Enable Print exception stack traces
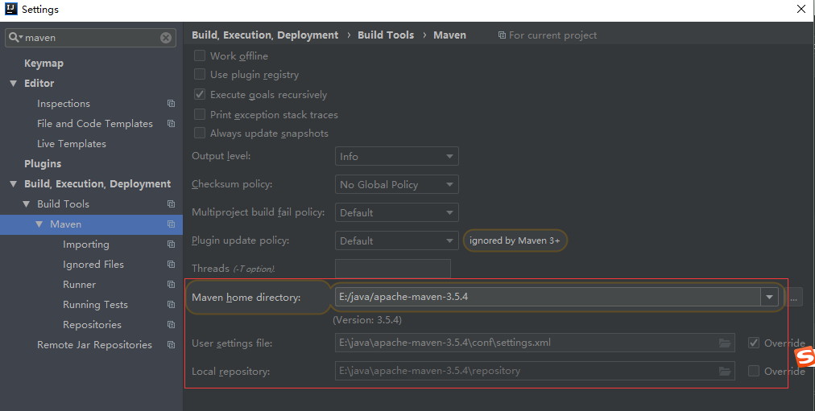Screen dimensions: 815x411 pyautogui.click(x=200, y=114)
